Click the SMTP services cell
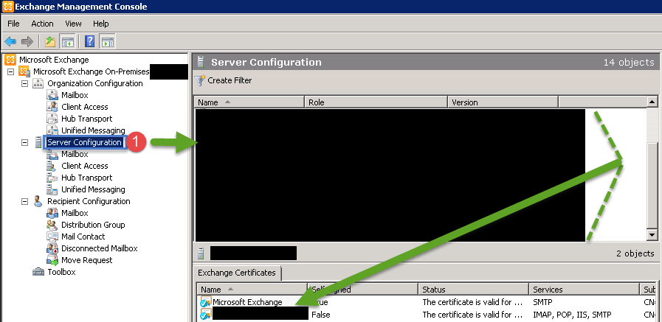This screenshot has height=322, width=662. click(542, 302)
